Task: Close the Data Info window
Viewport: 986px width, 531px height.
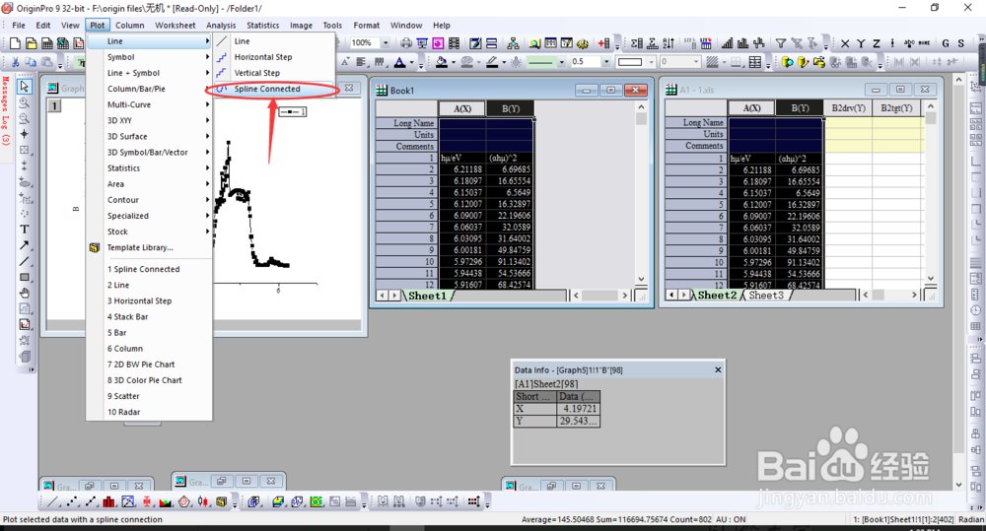Action: click(718, 370)
